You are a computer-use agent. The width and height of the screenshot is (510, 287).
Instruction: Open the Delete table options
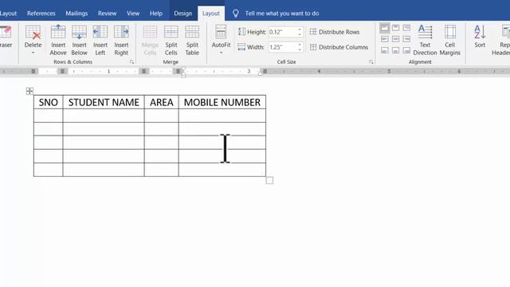pos(33,40)
